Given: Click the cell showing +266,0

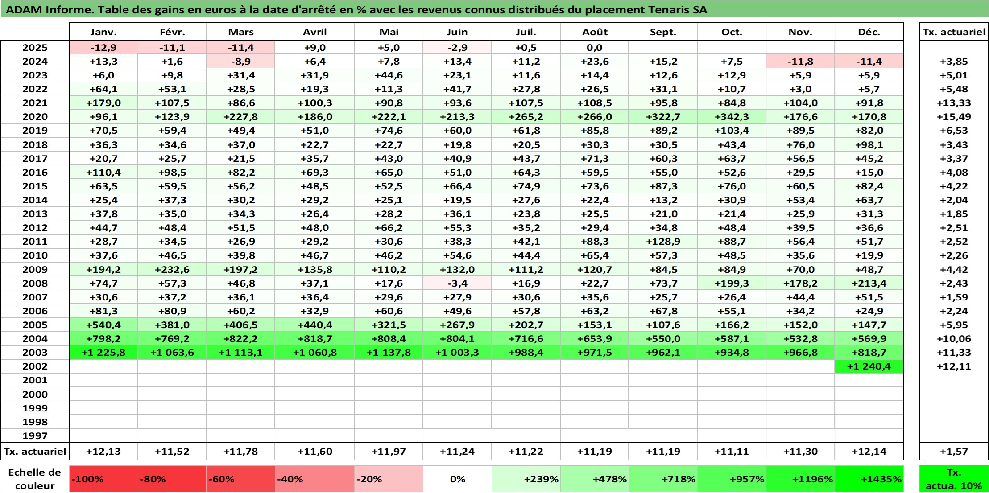Looking at the screenshot, I should click(x=595, y=117).
